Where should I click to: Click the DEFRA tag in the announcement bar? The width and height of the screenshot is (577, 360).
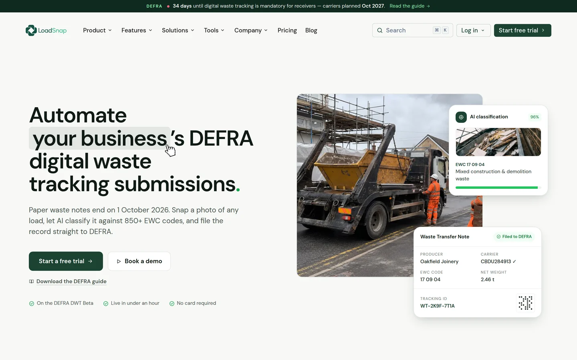tap(154, 6)
